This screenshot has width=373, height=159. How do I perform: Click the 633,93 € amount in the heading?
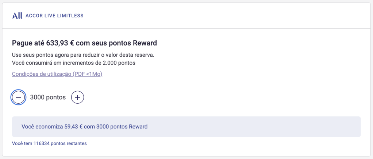pos(60,43)
